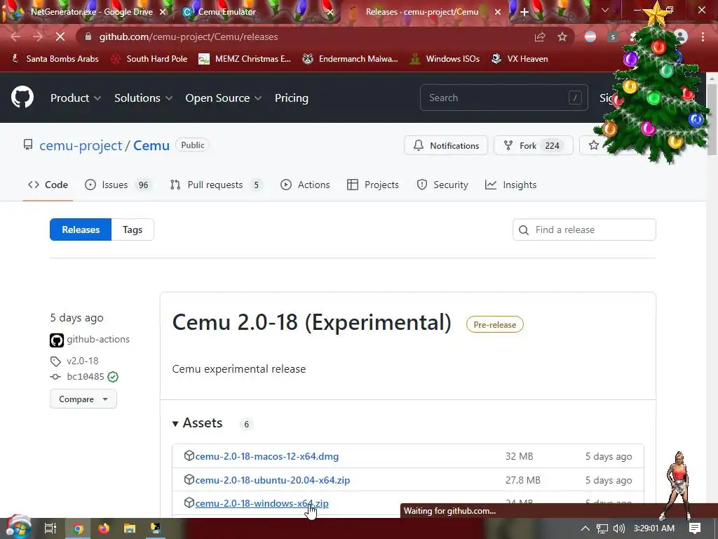Viewport: 718px width, 539px height.
Task: Open the South Hard Pole bookmark
Action: [149, 59]
